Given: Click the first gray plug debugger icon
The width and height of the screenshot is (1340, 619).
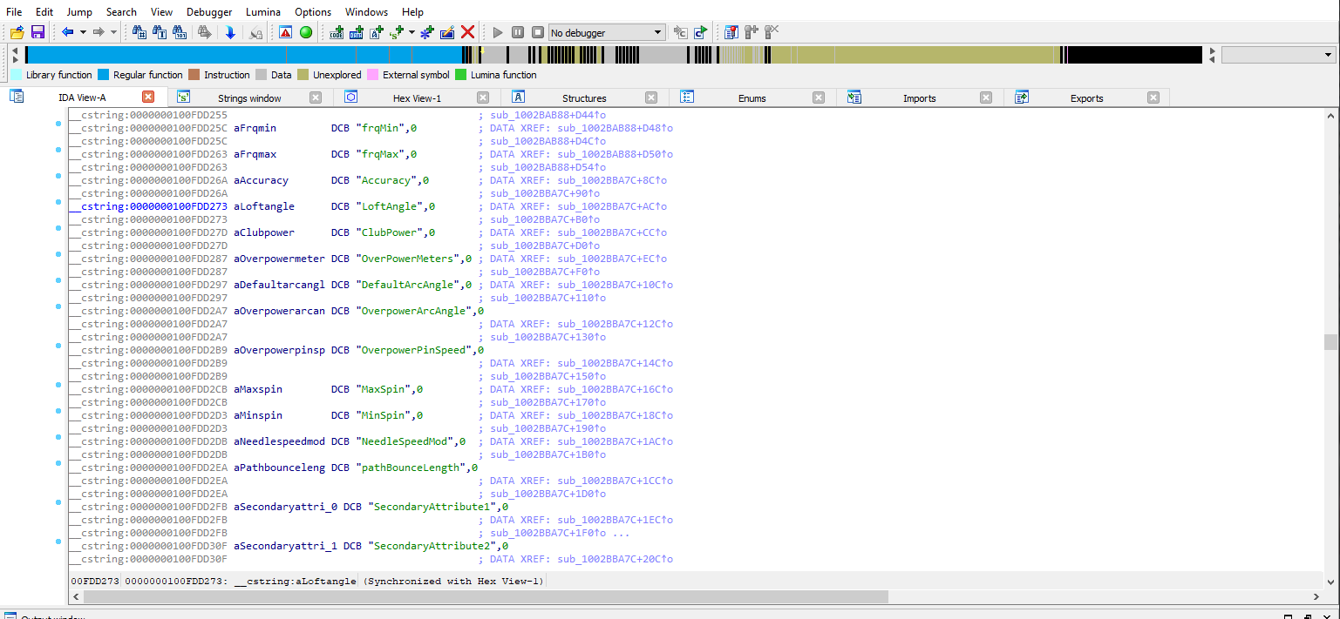Looking at the screenshot, I should coord(752,32).
